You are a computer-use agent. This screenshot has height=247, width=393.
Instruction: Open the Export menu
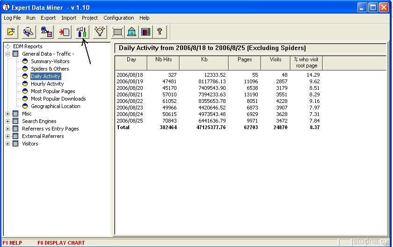[x=48, y=18]
